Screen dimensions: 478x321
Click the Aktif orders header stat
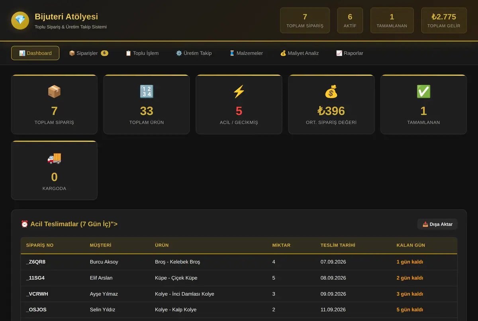tap(350, 20)
